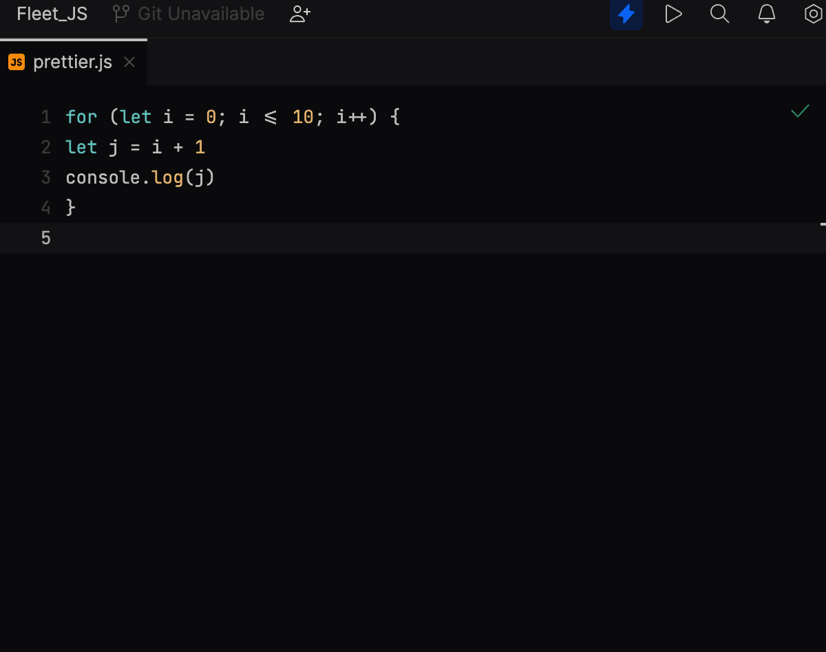This screenshot has width=826, height=652.
Task: Click the collaboration share icon
Action: [299, 14]
